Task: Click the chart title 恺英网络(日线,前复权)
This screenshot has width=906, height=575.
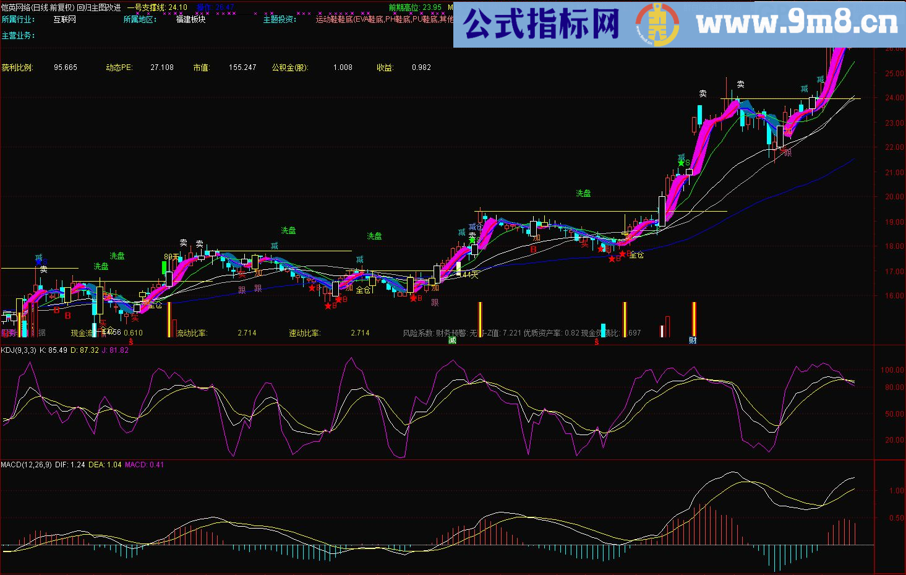Action: click(x=38, y=8)
